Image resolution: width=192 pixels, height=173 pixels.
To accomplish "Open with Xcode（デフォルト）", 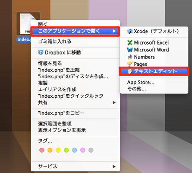I will point(154,31).
